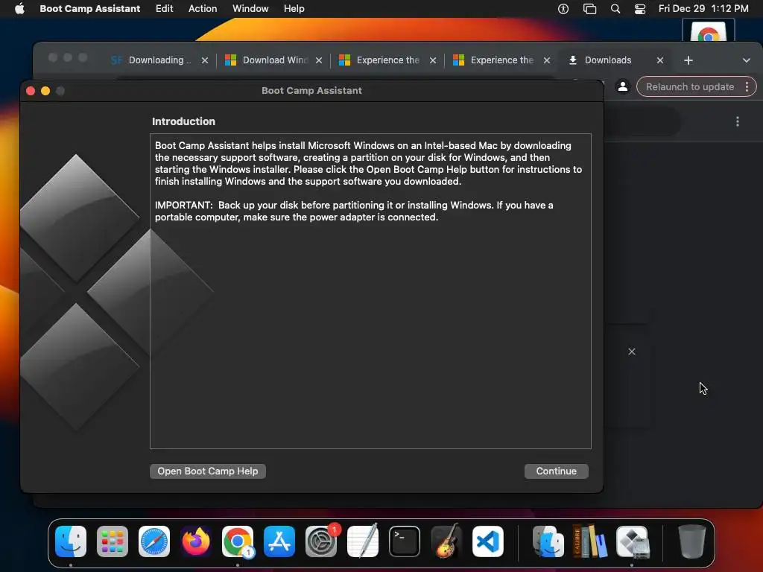Click the Introduction heading
Viewport: 763px width, 572px height.
[183, 121]
